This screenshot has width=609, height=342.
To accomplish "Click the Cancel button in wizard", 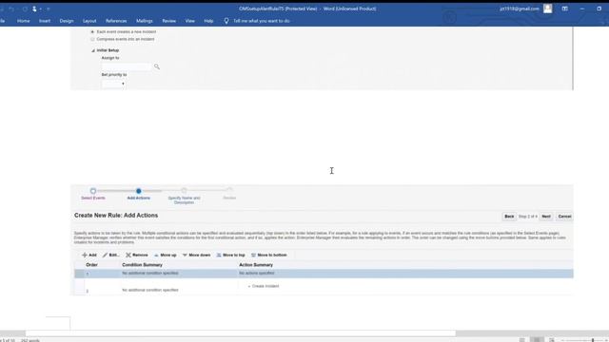I will click(x=564, y=217).
